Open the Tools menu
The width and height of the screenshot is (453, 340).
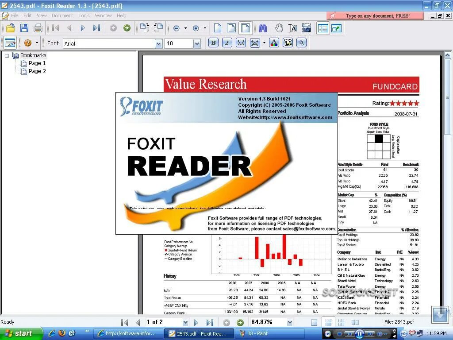84,15
